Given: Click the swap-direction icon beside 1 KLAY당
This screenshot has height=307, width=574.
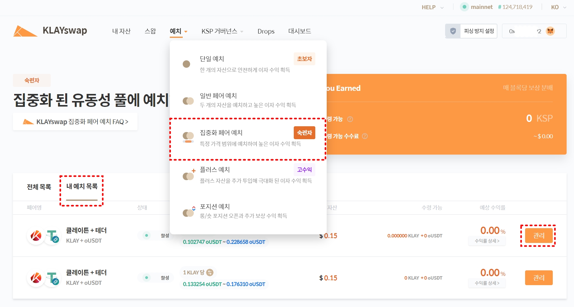Looking at the screenshot, I should click(210, 273).
